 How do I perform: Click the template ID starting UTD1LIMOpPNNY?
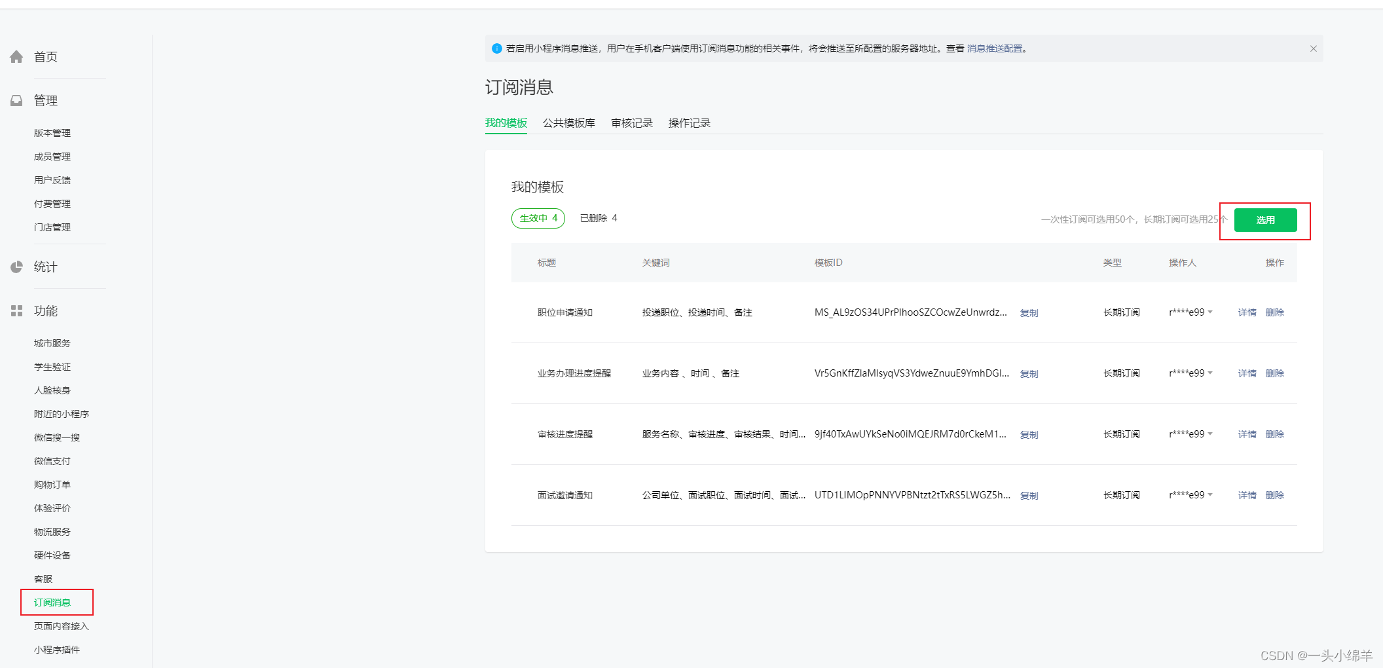[x=912, y=495]
